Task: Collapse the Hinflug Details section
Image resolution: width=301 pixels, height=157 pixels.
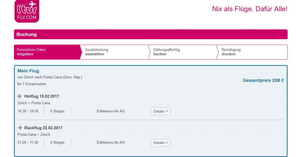Action: 160,111
